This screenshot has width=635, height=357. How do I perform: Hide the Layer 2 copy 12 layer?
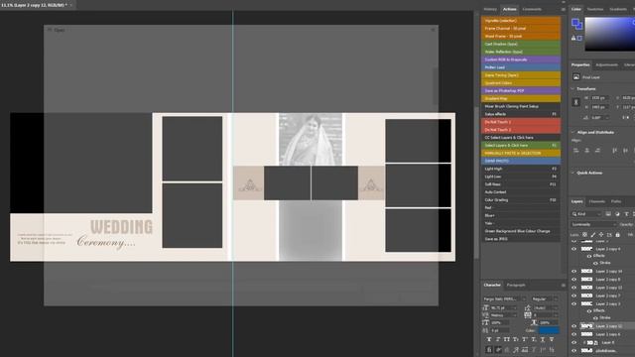pos(573,326)
